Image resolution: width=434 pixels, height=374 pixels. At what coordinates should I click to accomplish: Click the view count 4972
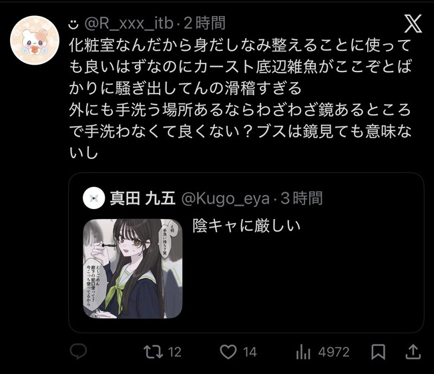[334, 352]
